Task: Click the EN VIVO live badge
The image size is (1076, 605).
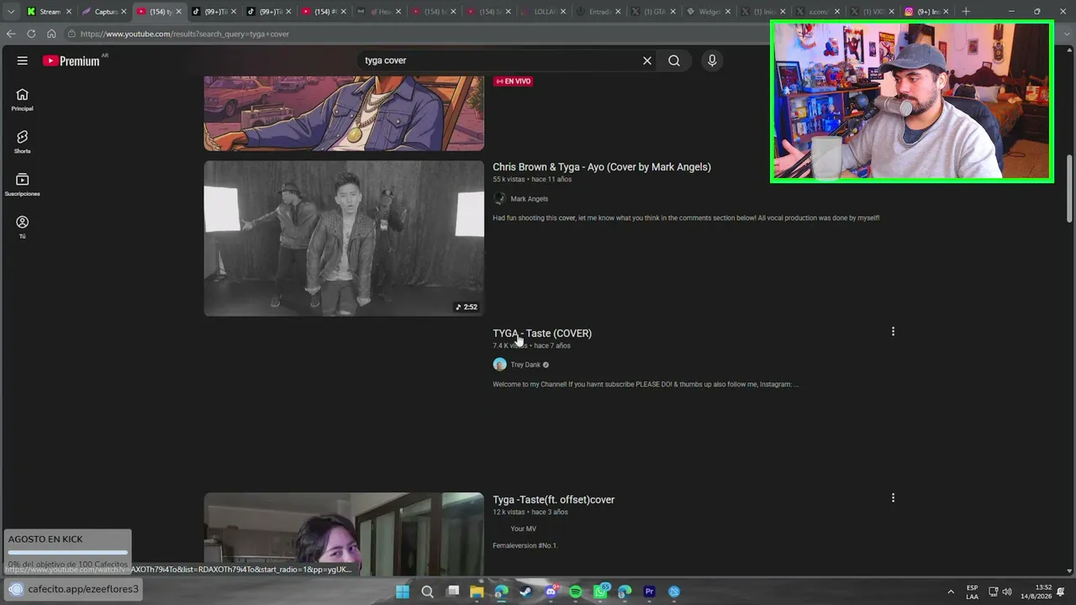Action: point(514,82)
